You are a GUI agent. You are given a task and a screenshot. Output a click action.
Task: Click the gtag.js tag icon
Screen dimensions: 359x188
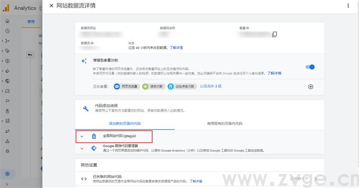pyautogui.click(x=94, y=136)
